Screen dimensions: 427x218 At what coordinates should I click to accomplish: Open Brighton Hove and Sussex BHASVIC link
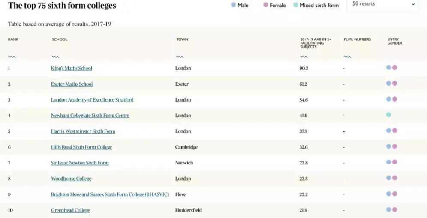(110, 194)
